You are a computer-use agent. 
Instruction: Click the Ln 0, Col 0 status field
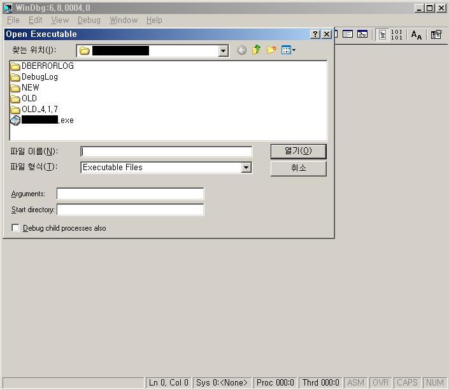[168, 382]
